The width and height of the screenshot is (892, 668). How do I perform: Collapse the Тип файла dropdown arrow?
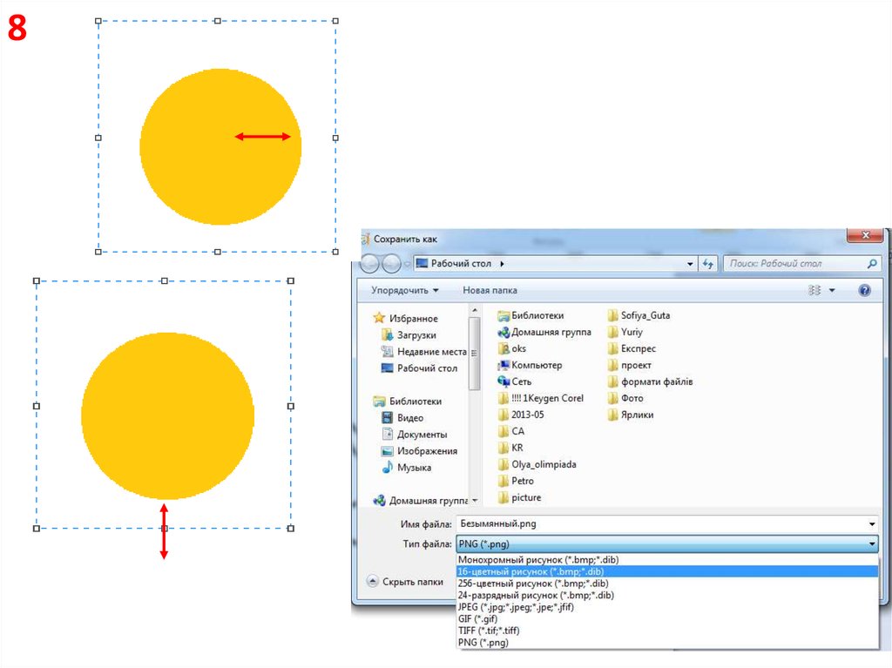click(x=872, y=545)
